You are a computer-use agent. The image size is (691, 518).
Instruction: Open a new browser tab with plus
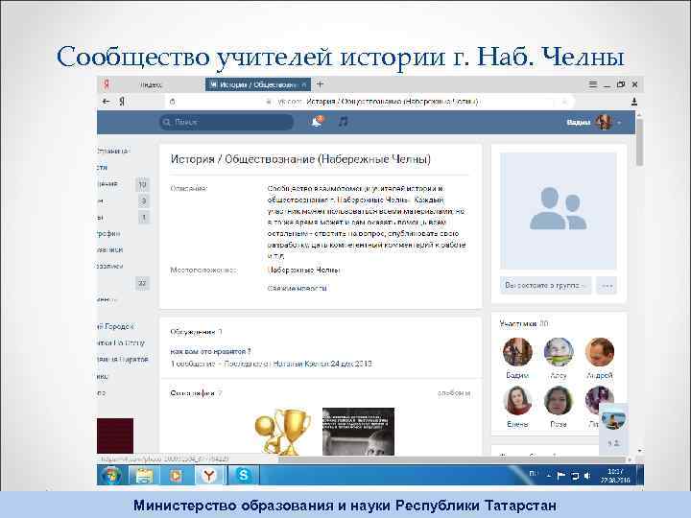(321, 84)
